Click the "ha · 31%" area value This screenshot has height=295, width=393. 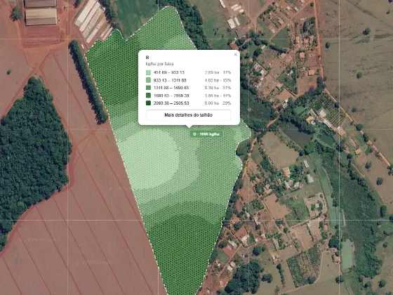pyautogui.click(x=218, y=88)
